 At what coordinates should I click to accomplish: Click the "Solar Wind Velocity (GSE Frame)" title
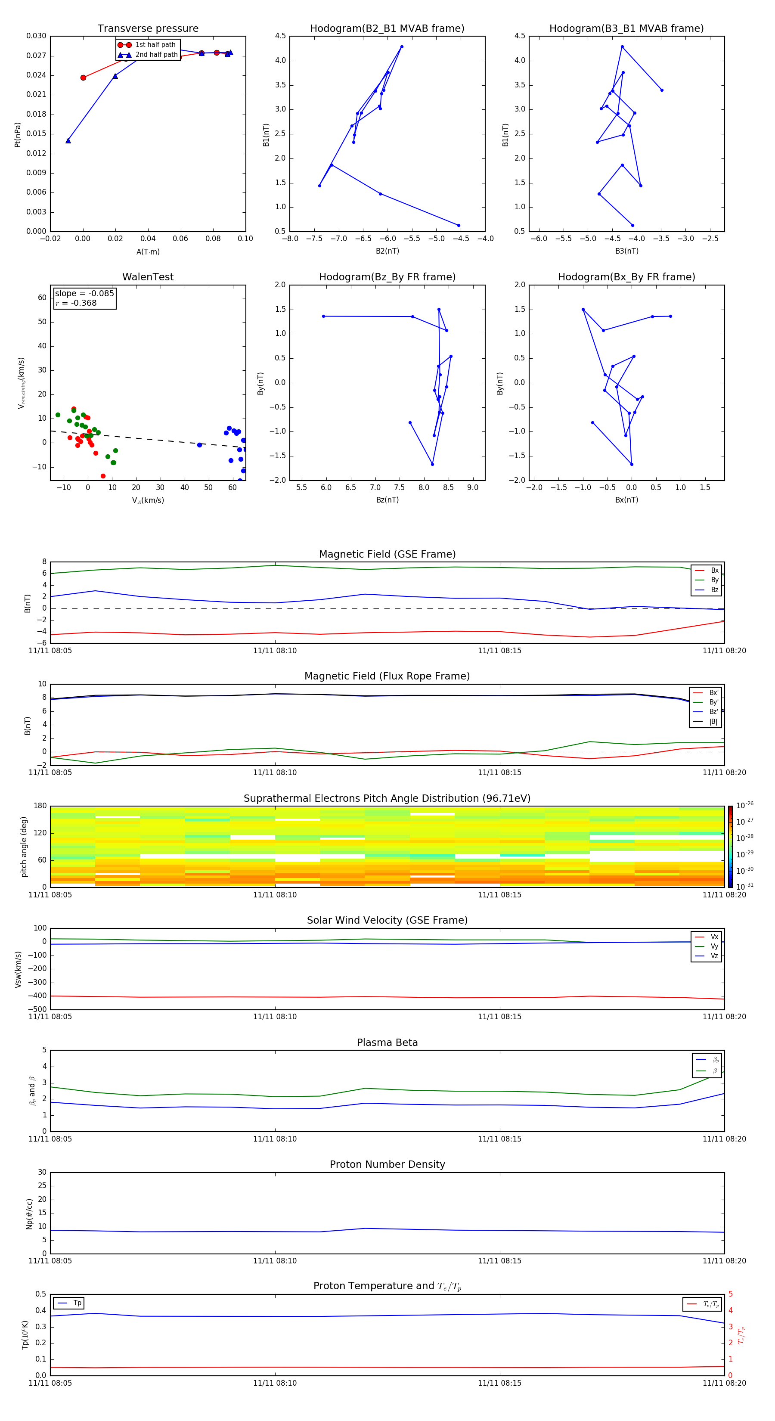pos(387,921)
